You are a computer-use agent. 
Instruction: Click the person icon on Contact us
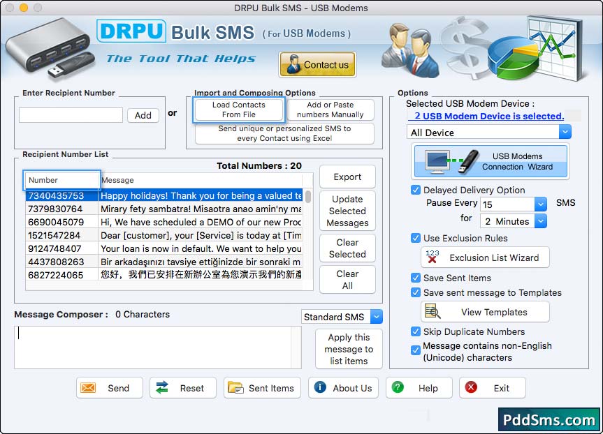(293, 64)
